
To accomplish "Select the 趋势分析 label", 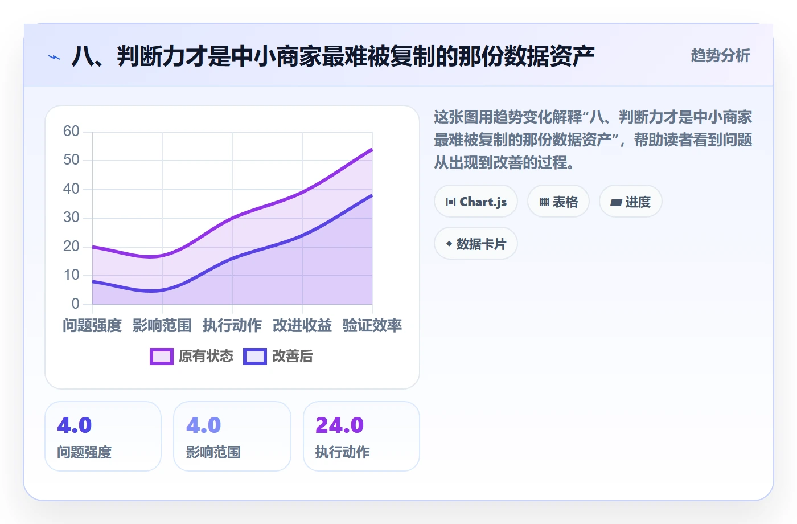I will (720, 55).
